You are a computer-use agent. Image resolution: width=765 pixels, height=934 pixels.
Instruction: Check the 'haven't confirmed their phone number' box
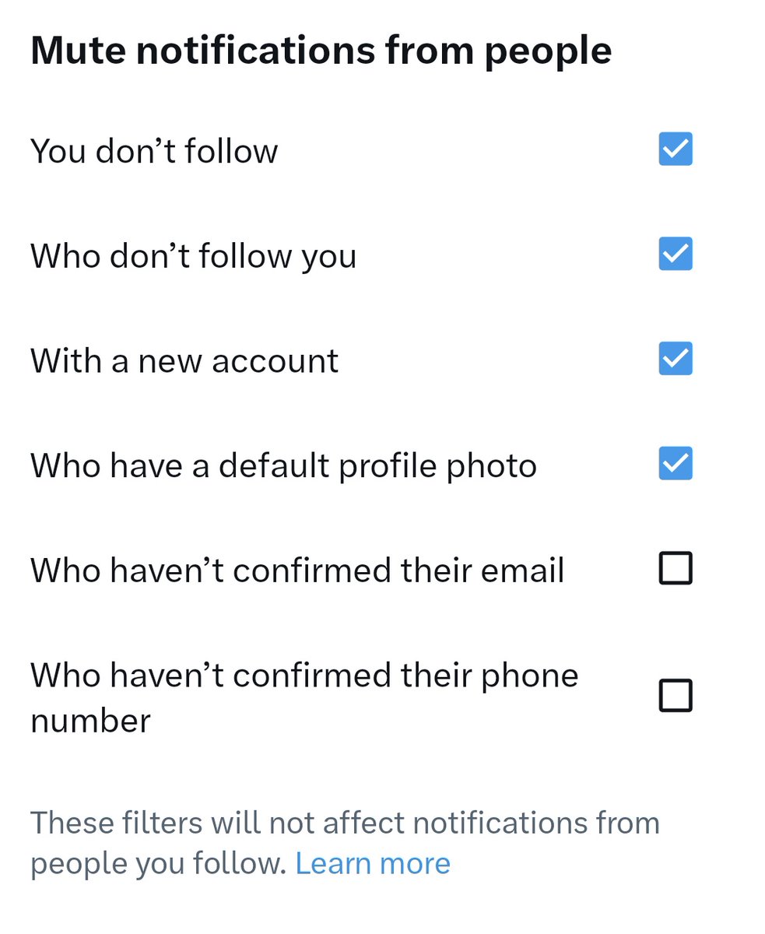675,696
